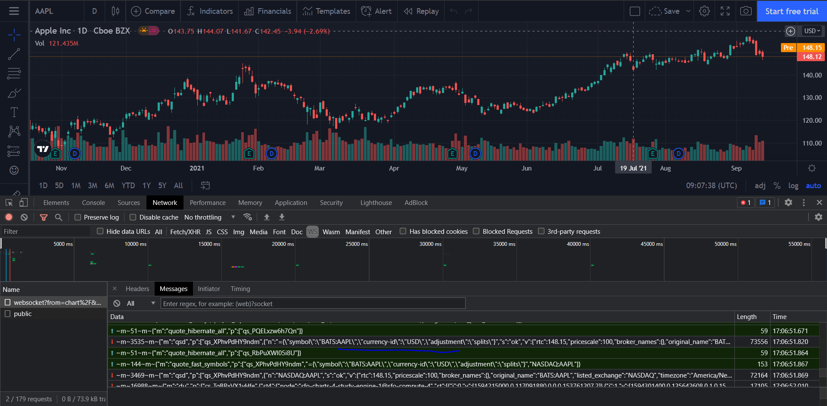Expand the No throttling dropdown
The height and width of the screenshot is (406, 827).
[x=210, y=217]
